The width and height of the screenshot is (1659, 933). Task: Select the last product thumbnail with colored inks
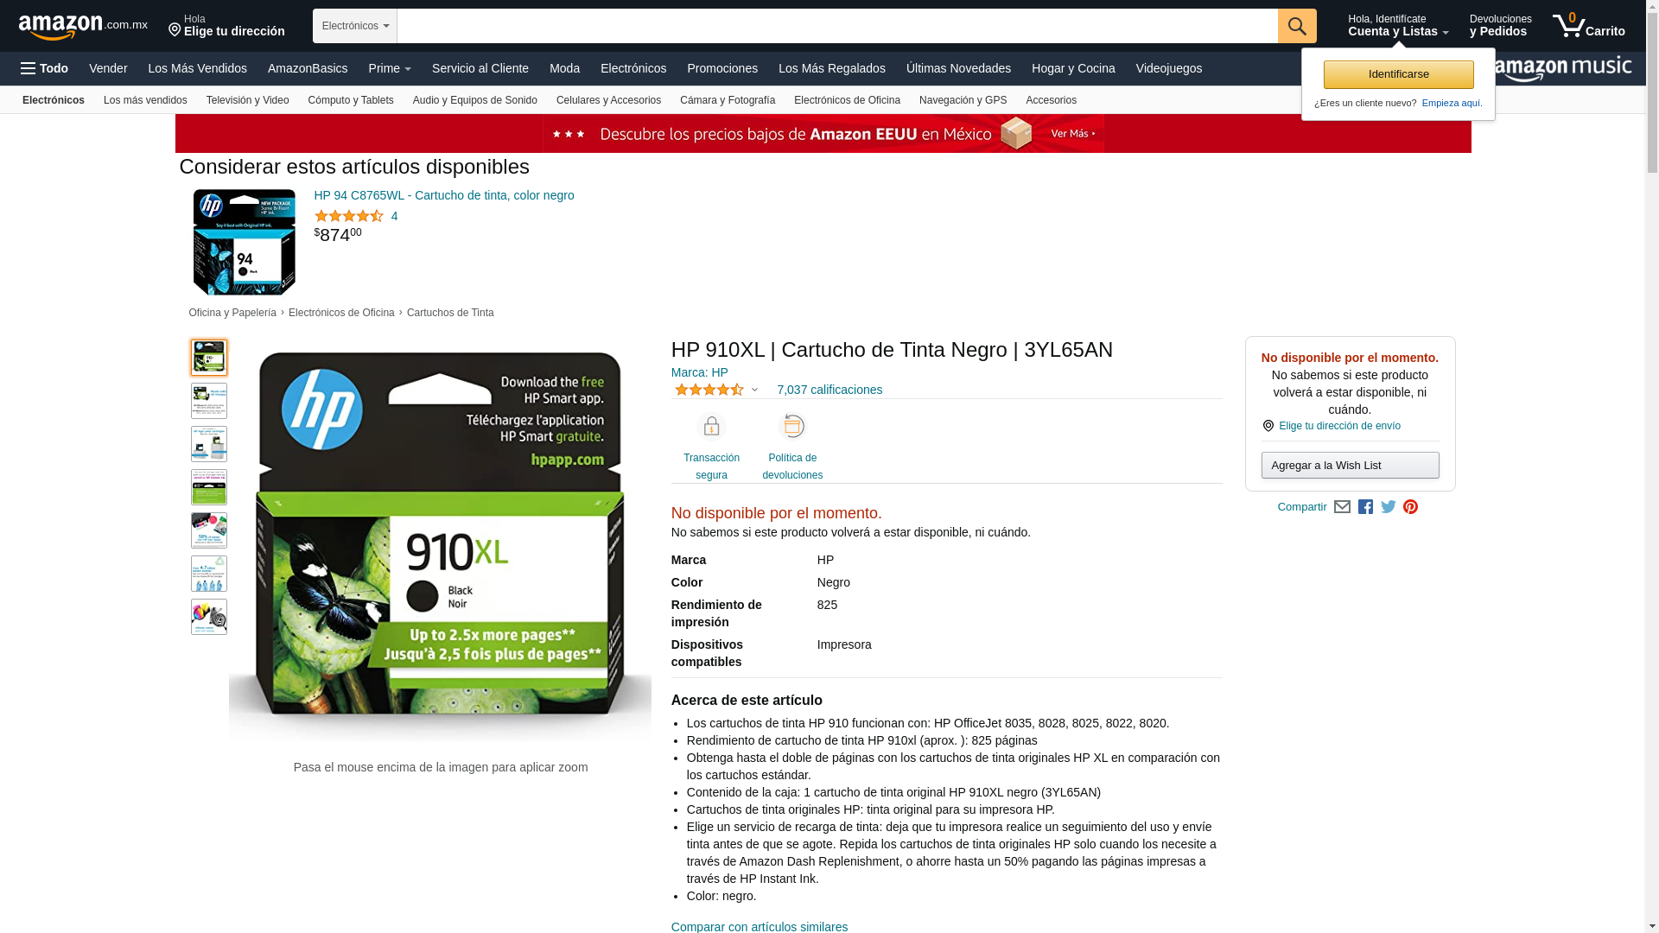pyautogui.click(x=209, y=617)
